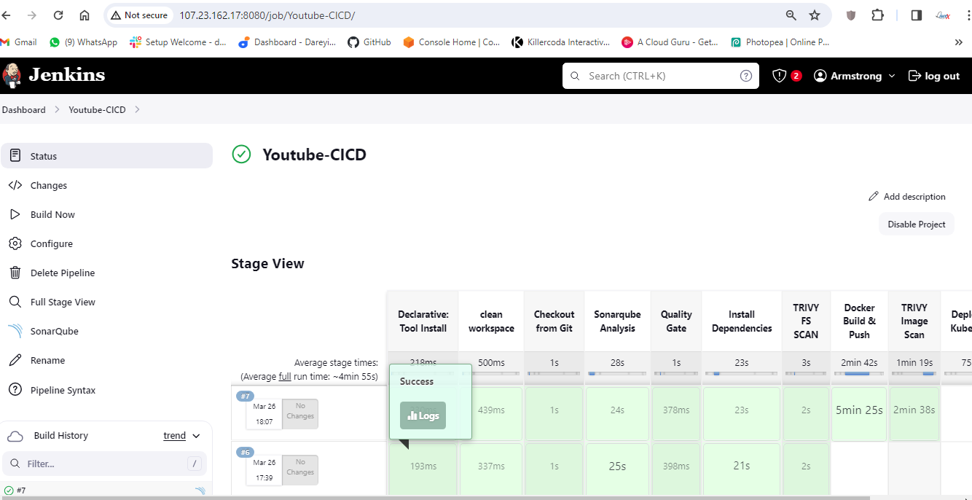The image size is (972, 500).
Task: Open Configure via the gear icon
Action: tap(15, 243)
